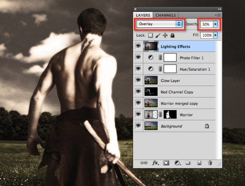Select the 'Warrior merged copy' layer name
This screenshot has height=186, width=245.
[179, 104]
